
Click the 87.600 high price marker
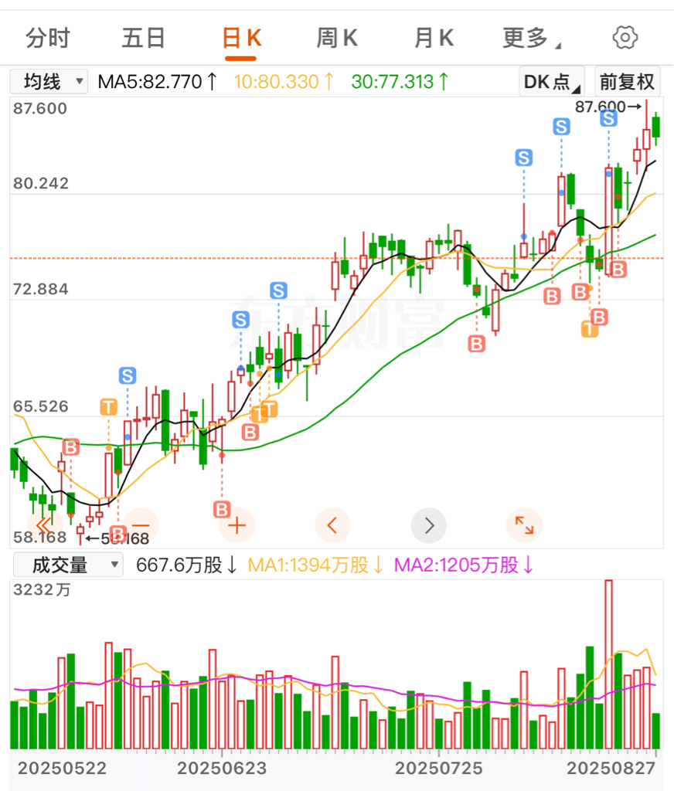tap(608, 107)
